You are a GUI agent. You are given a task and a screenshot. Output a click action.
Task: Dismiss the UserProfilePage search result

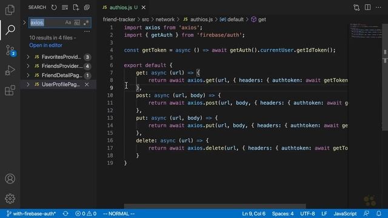(87, 85)
